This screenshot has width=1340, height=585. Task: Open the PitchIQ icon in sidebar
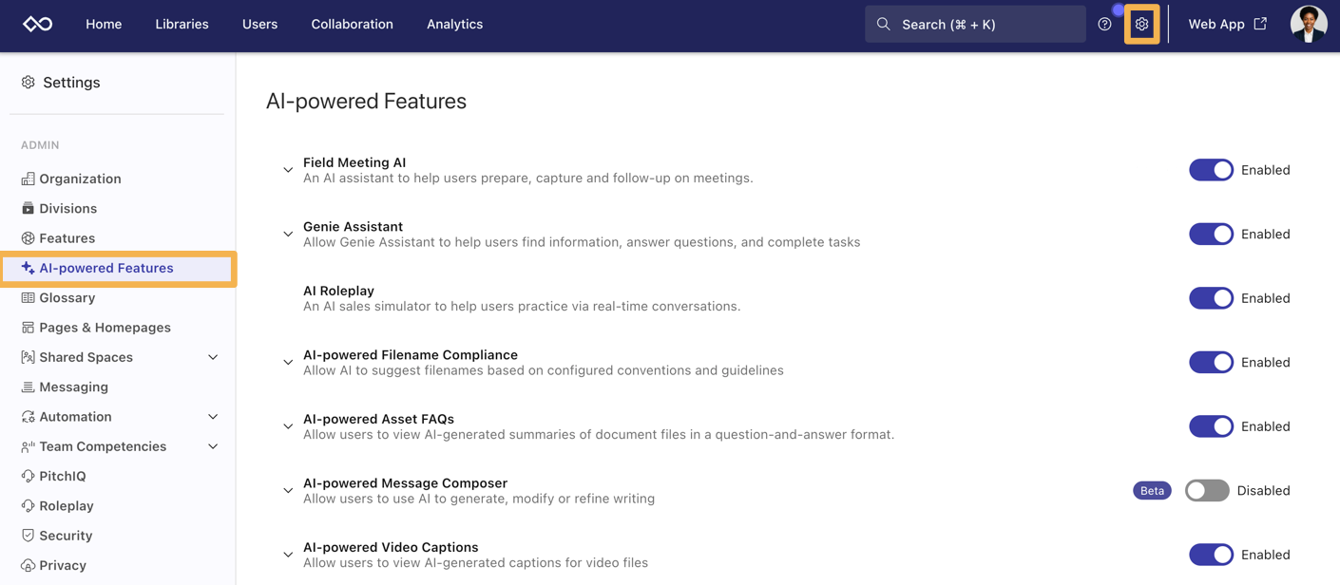point(28,476)
